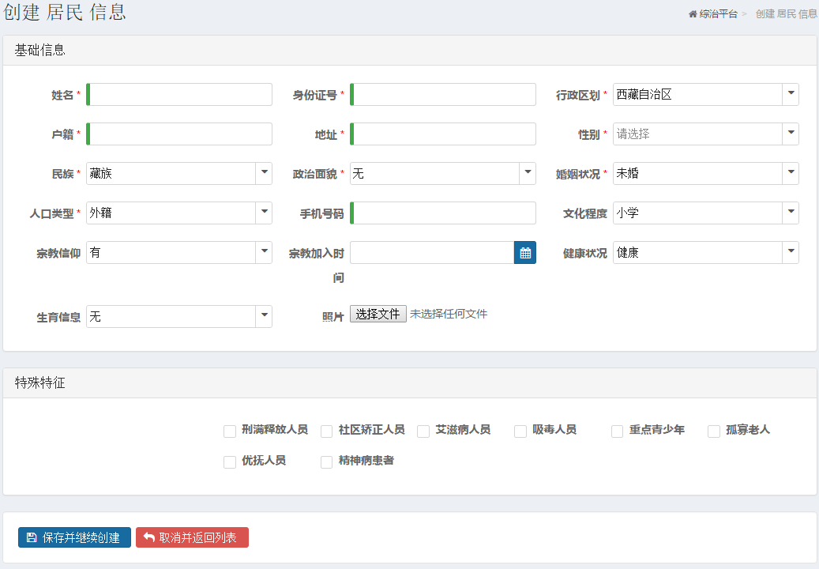Open the calendar picker for 宗教加入时间
Viewport: 819px width, 569px height.
525,253
